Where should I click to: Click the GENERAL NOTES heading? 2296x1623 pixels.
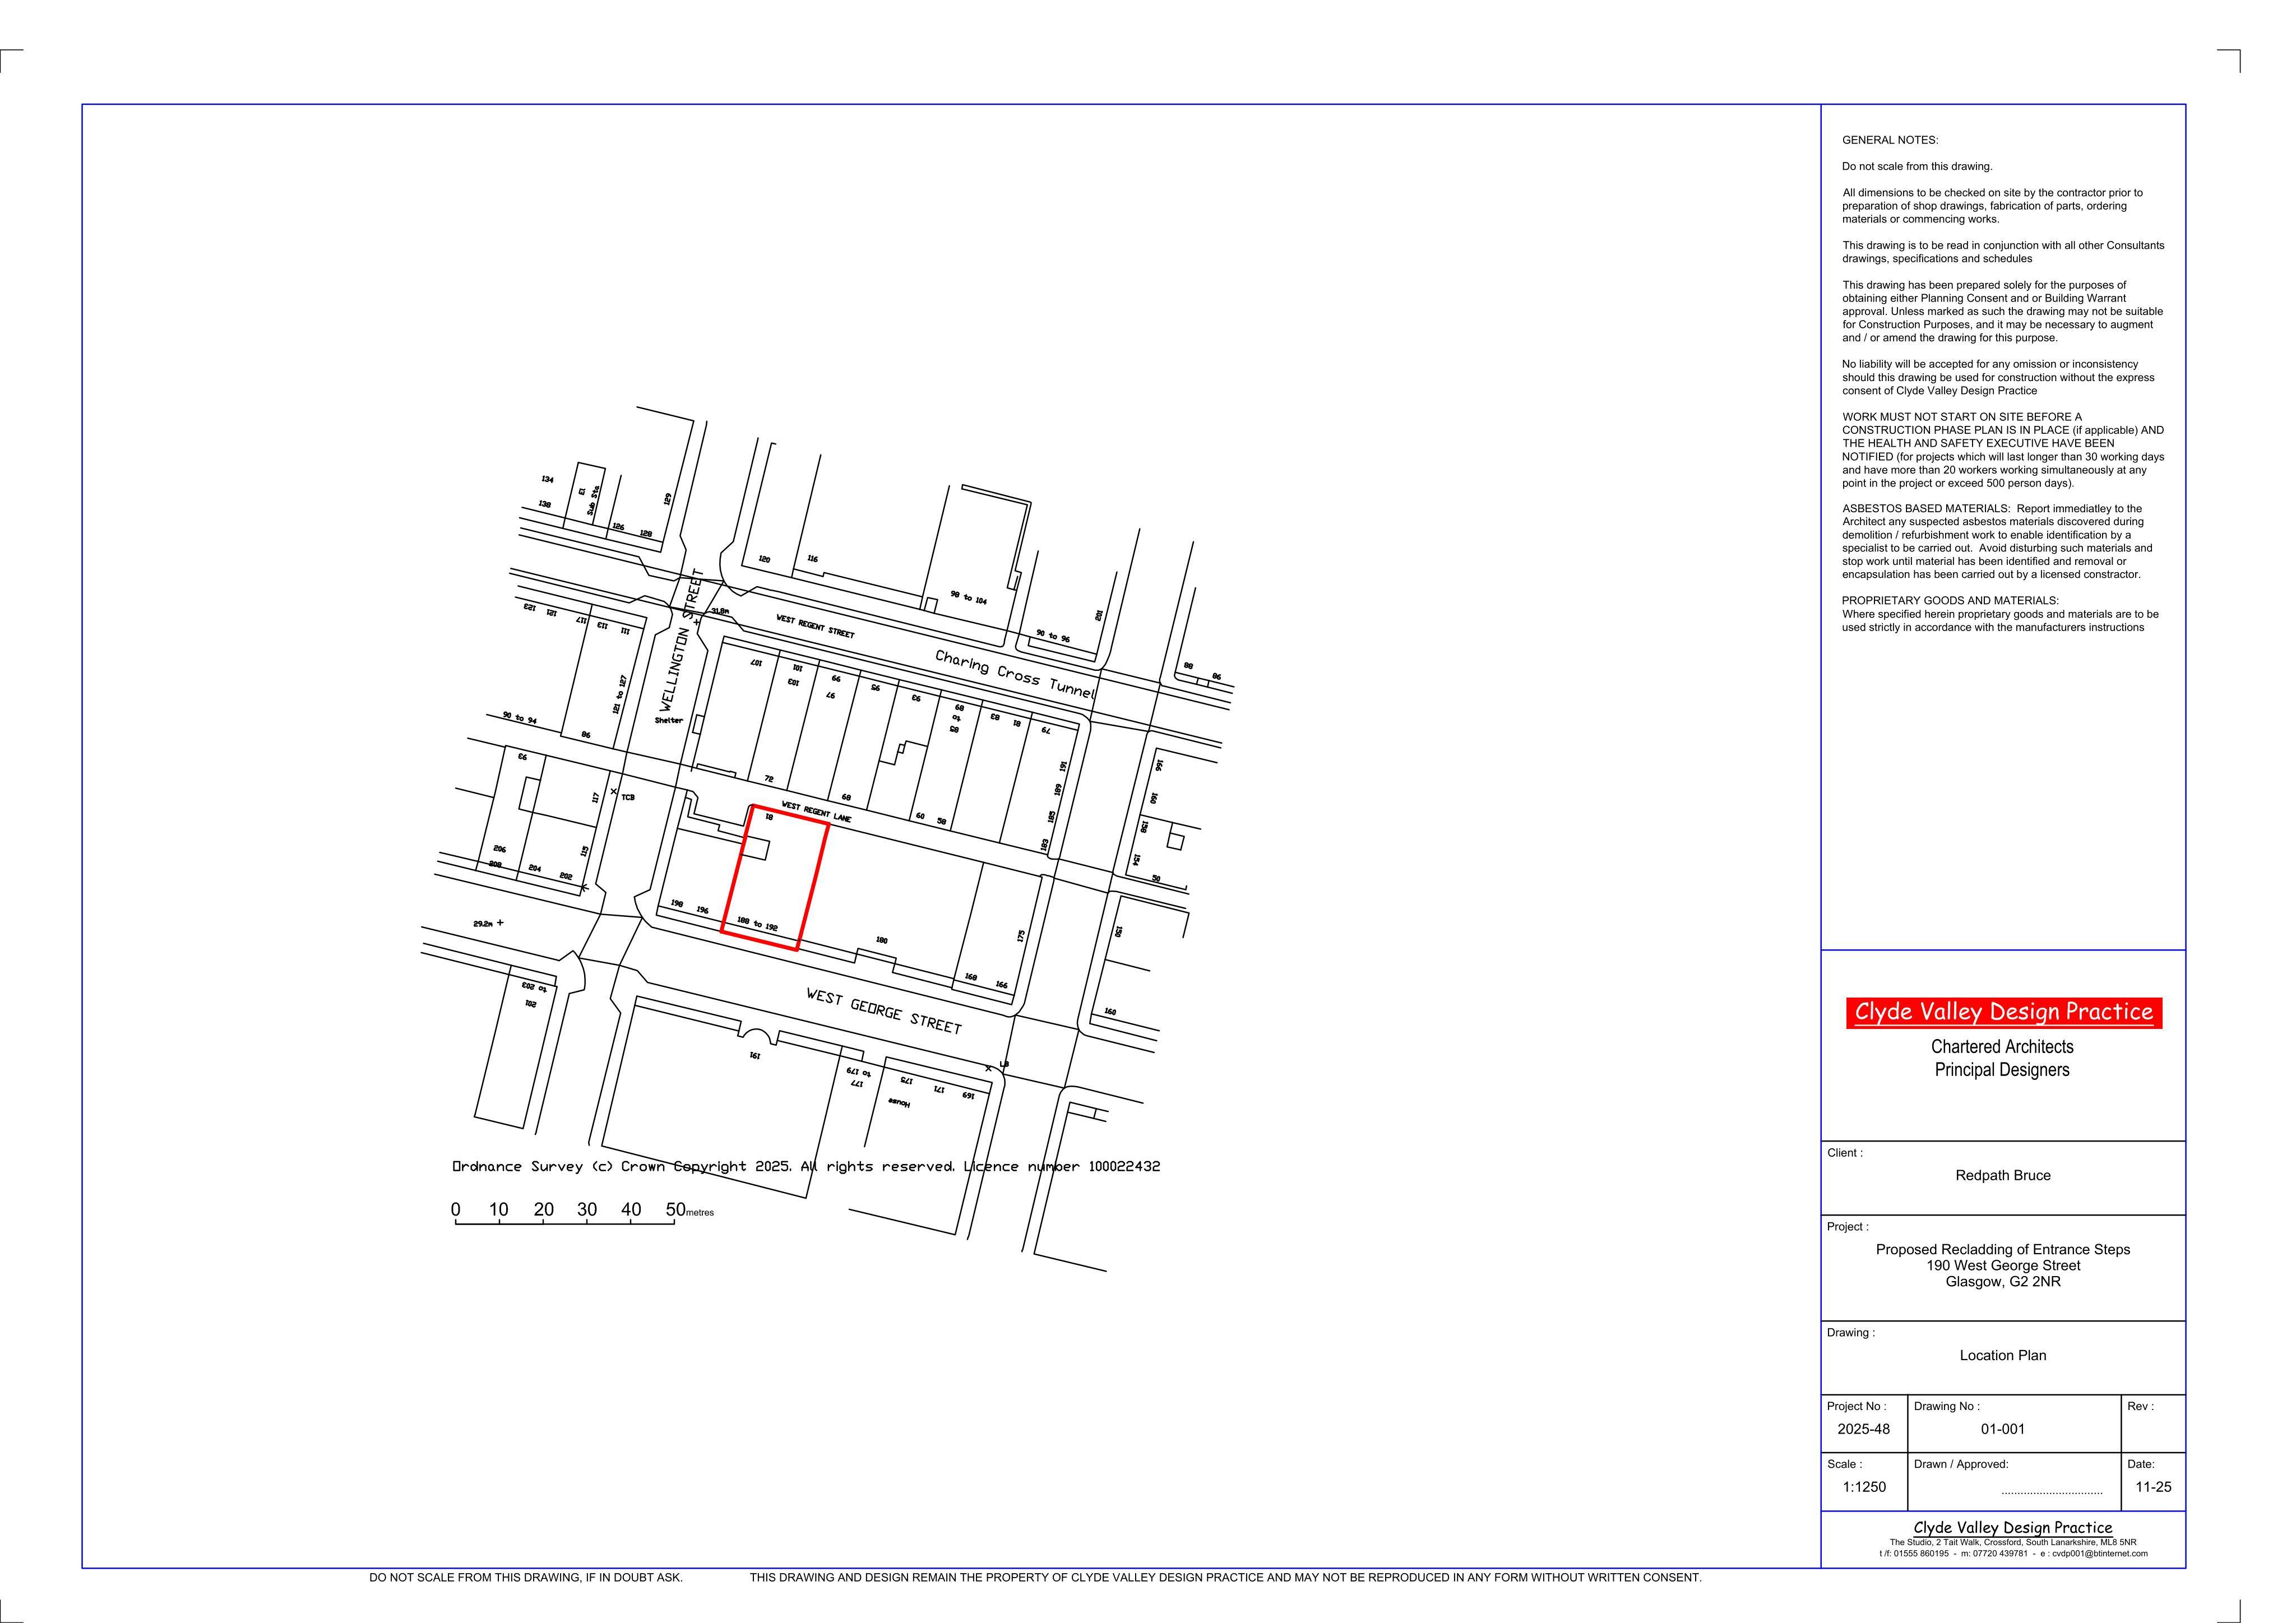pos(1889,140)
